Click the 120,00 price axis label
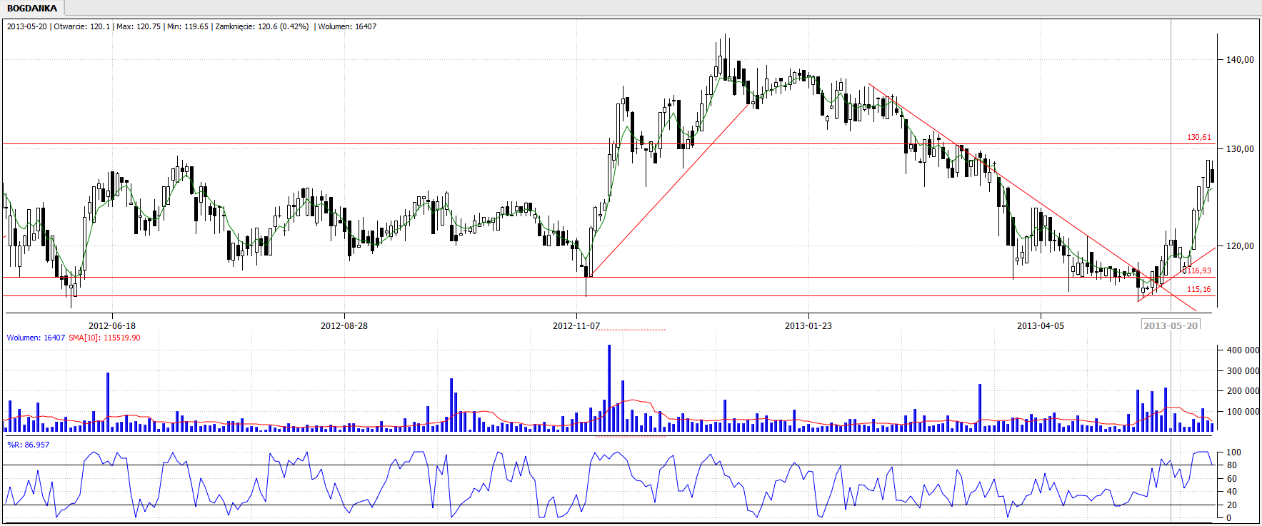The image size is (1262, 526). 1240,246
